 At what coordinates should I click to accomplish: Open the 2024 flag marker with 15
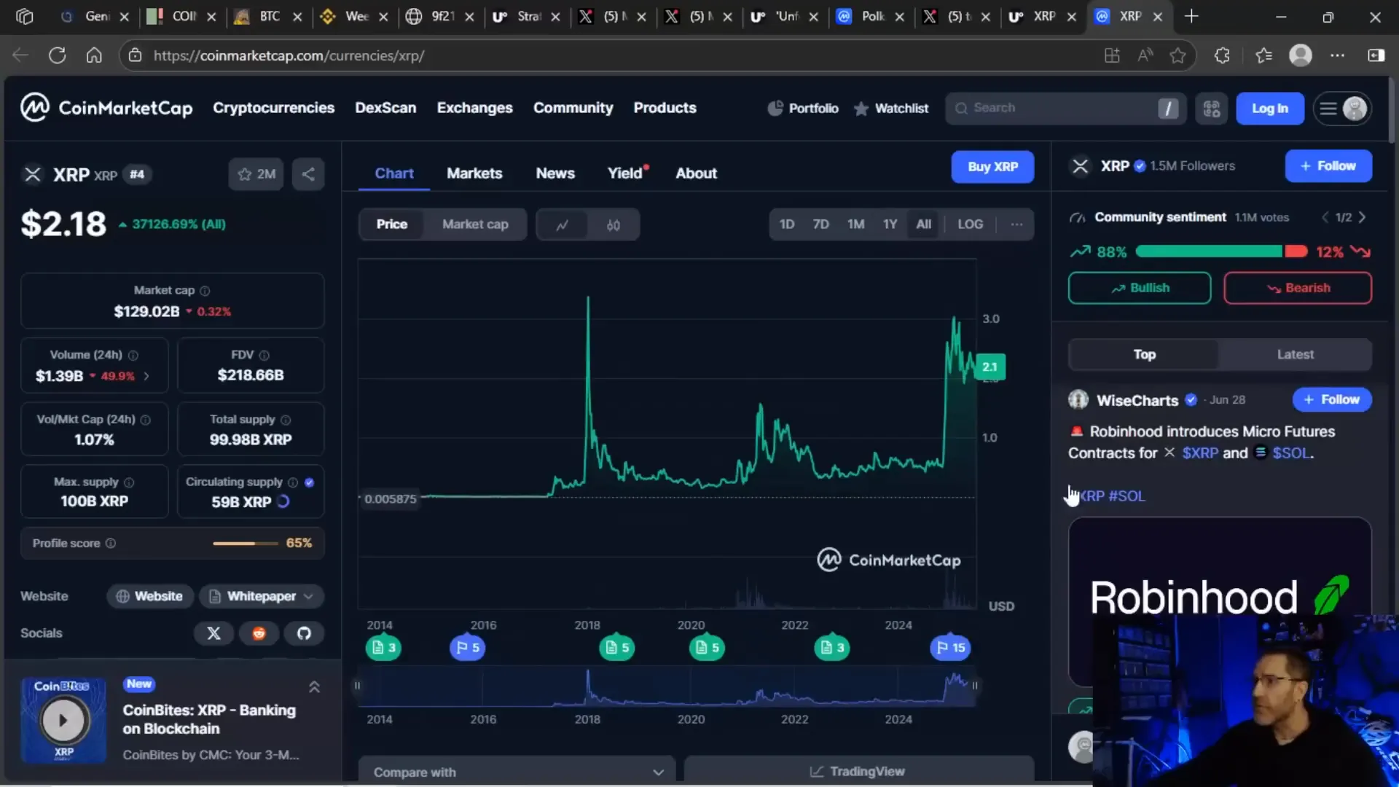pos(950,647)
